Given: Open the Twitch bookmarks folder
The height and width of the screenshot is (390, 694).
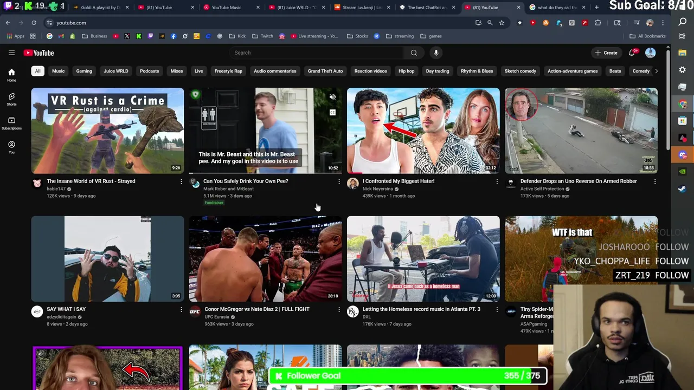Looking at the screenshot, I should [263, 36].
